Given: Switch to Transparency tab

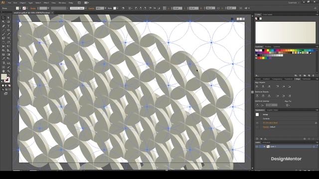Looking at the screenshot, I should pos(277,79).
